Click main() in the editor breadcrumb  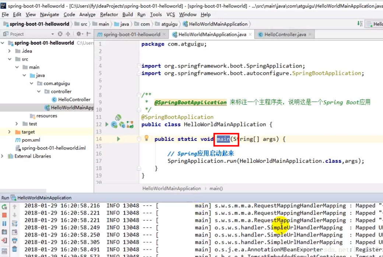coord(216,188)
